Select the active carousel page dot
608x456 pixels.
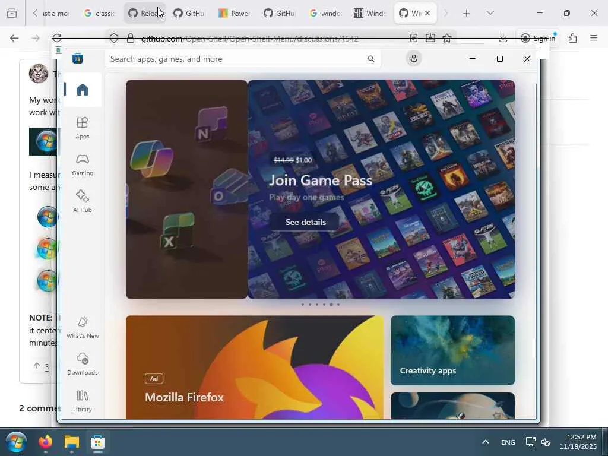click(x=331, y=305)
